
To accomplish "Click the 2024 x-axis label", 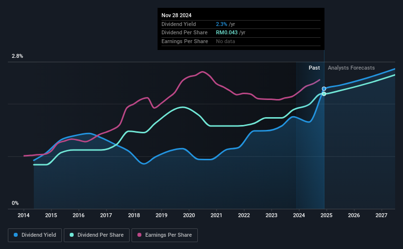I will coord(299,215).
